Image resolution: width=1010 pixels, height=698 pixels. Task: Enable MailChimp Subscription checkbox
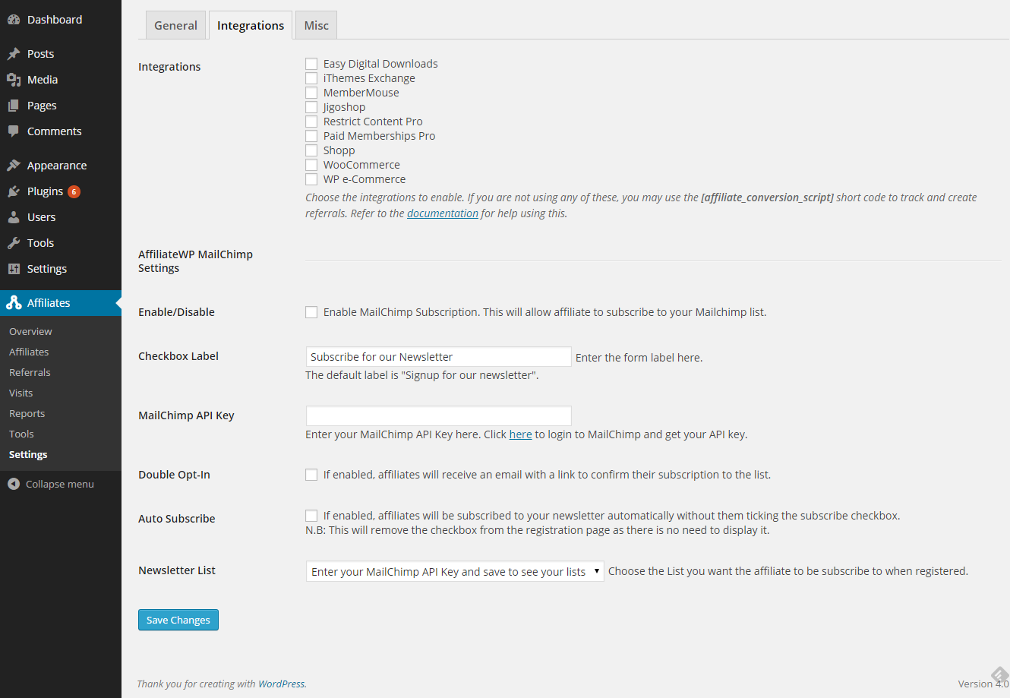[x=311, y=312]
